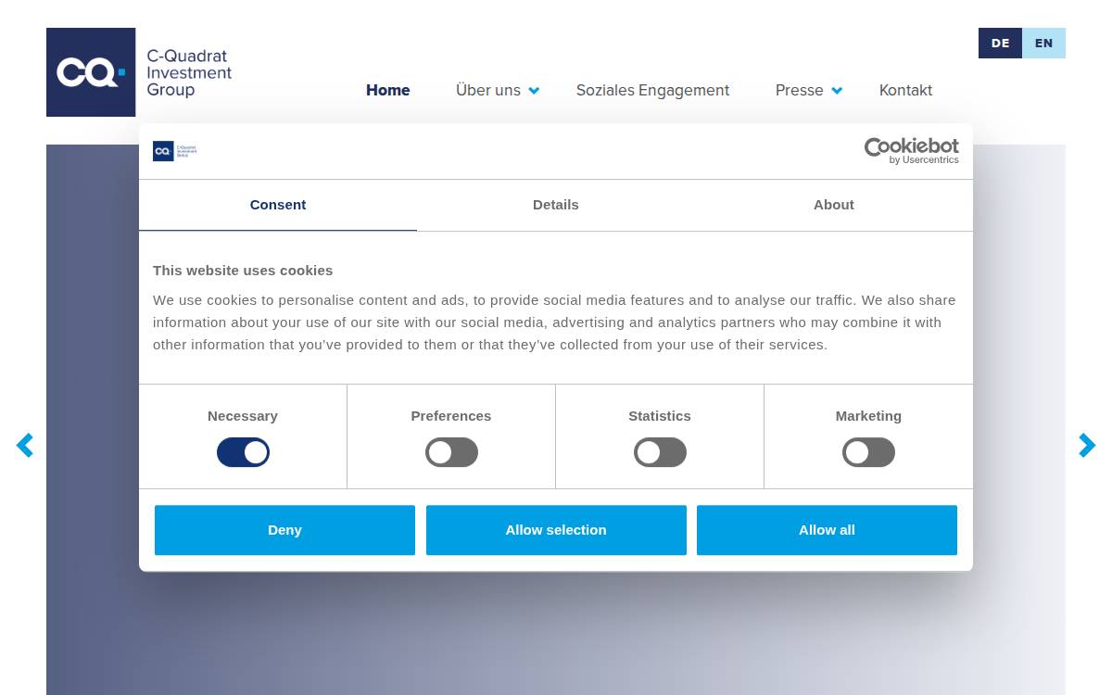1112x695 pixels.
Task: Open the Über uns menu item
Action: click(x=488, y=90)
